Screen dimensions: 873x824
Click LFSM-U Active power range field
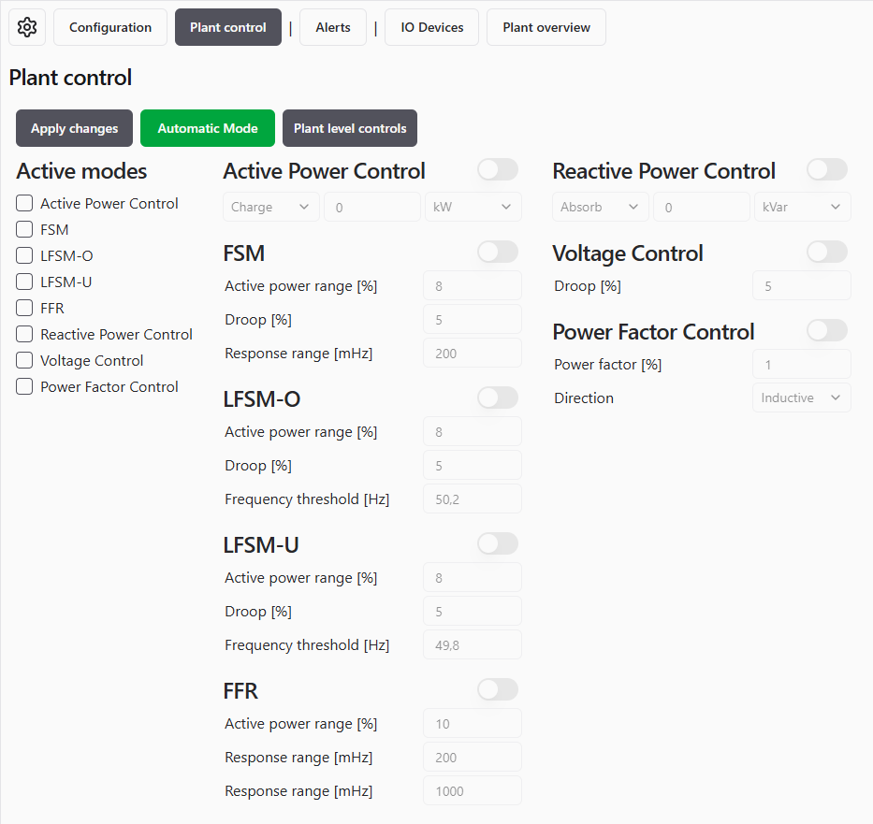(x=473, y=577)
